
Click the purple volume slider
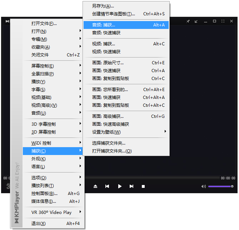pos(221,186)
